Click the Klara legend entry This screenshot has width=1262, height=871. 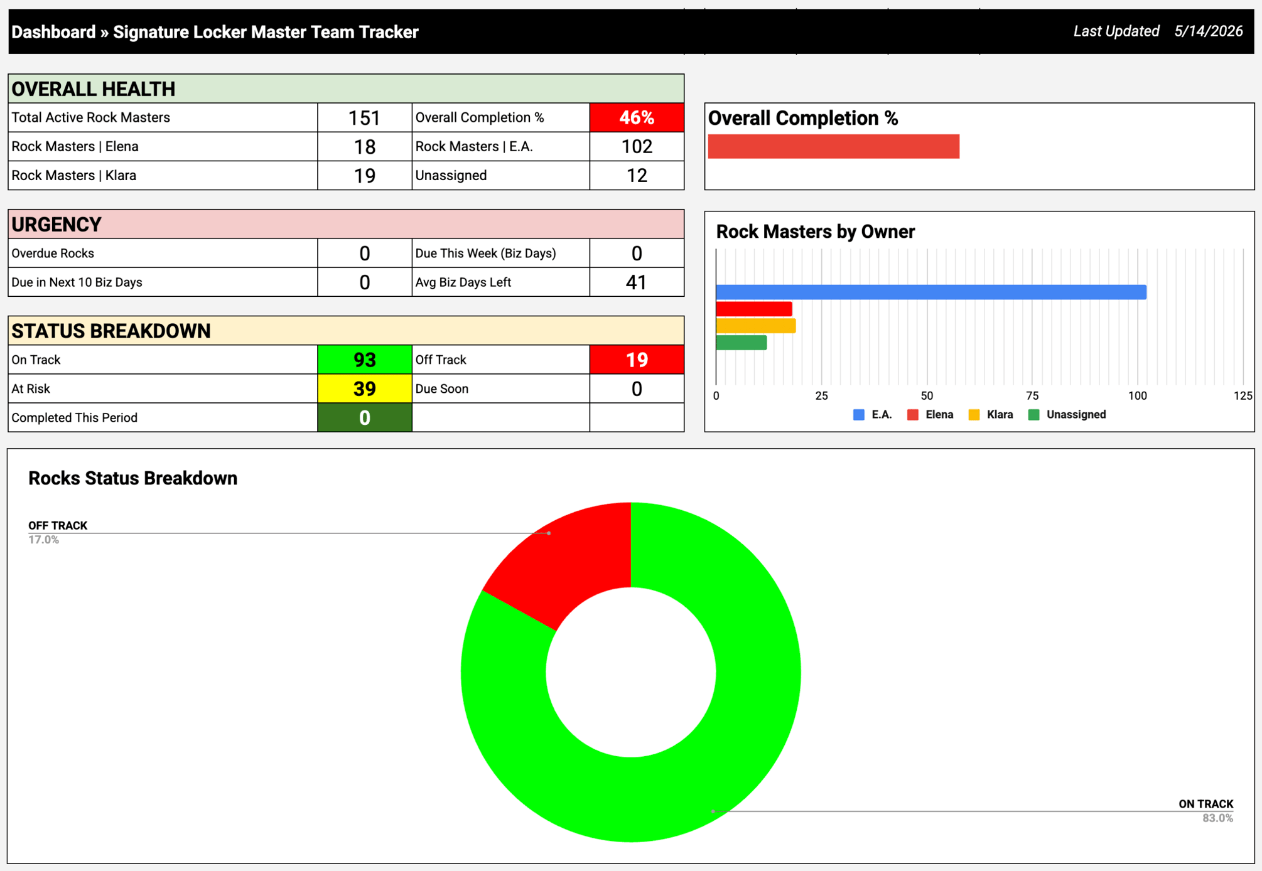click(991, 415)
